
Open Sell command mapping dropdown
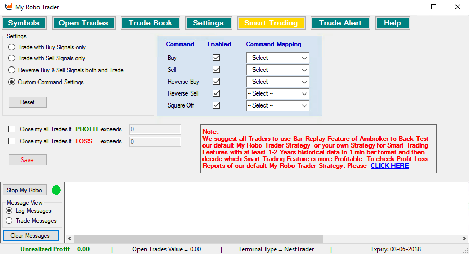[x=277, y=70]
